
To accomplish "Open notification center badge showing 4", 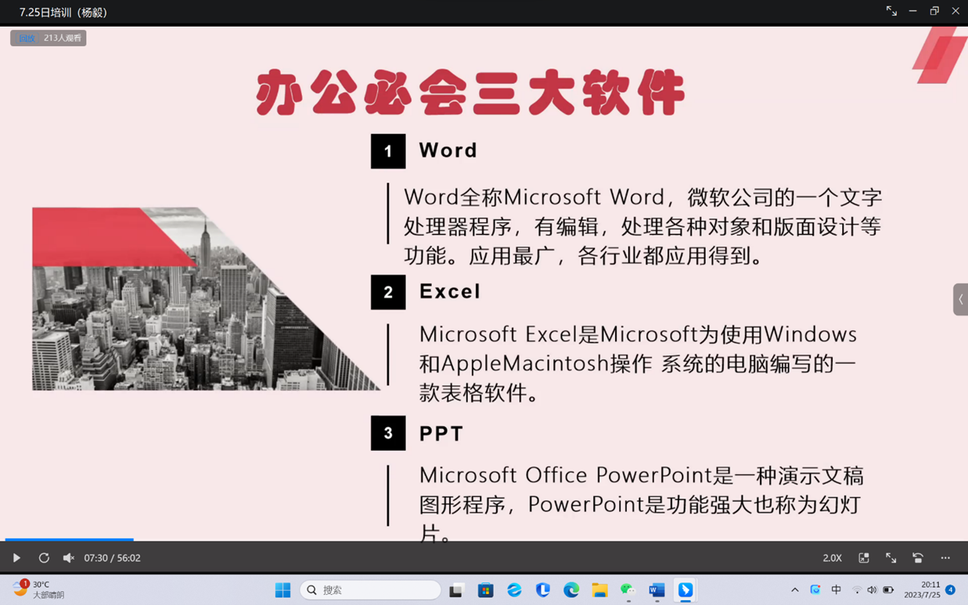I will click(950, 590).
